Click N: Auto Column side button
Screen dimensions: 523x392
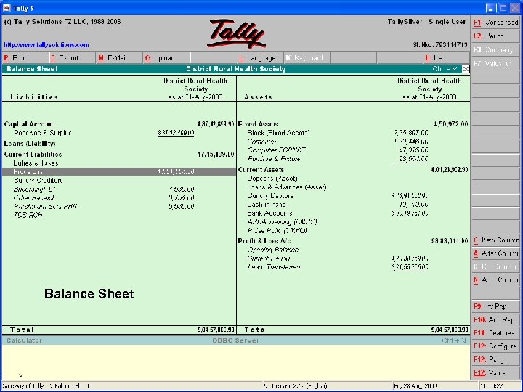(x=495, y=280)
